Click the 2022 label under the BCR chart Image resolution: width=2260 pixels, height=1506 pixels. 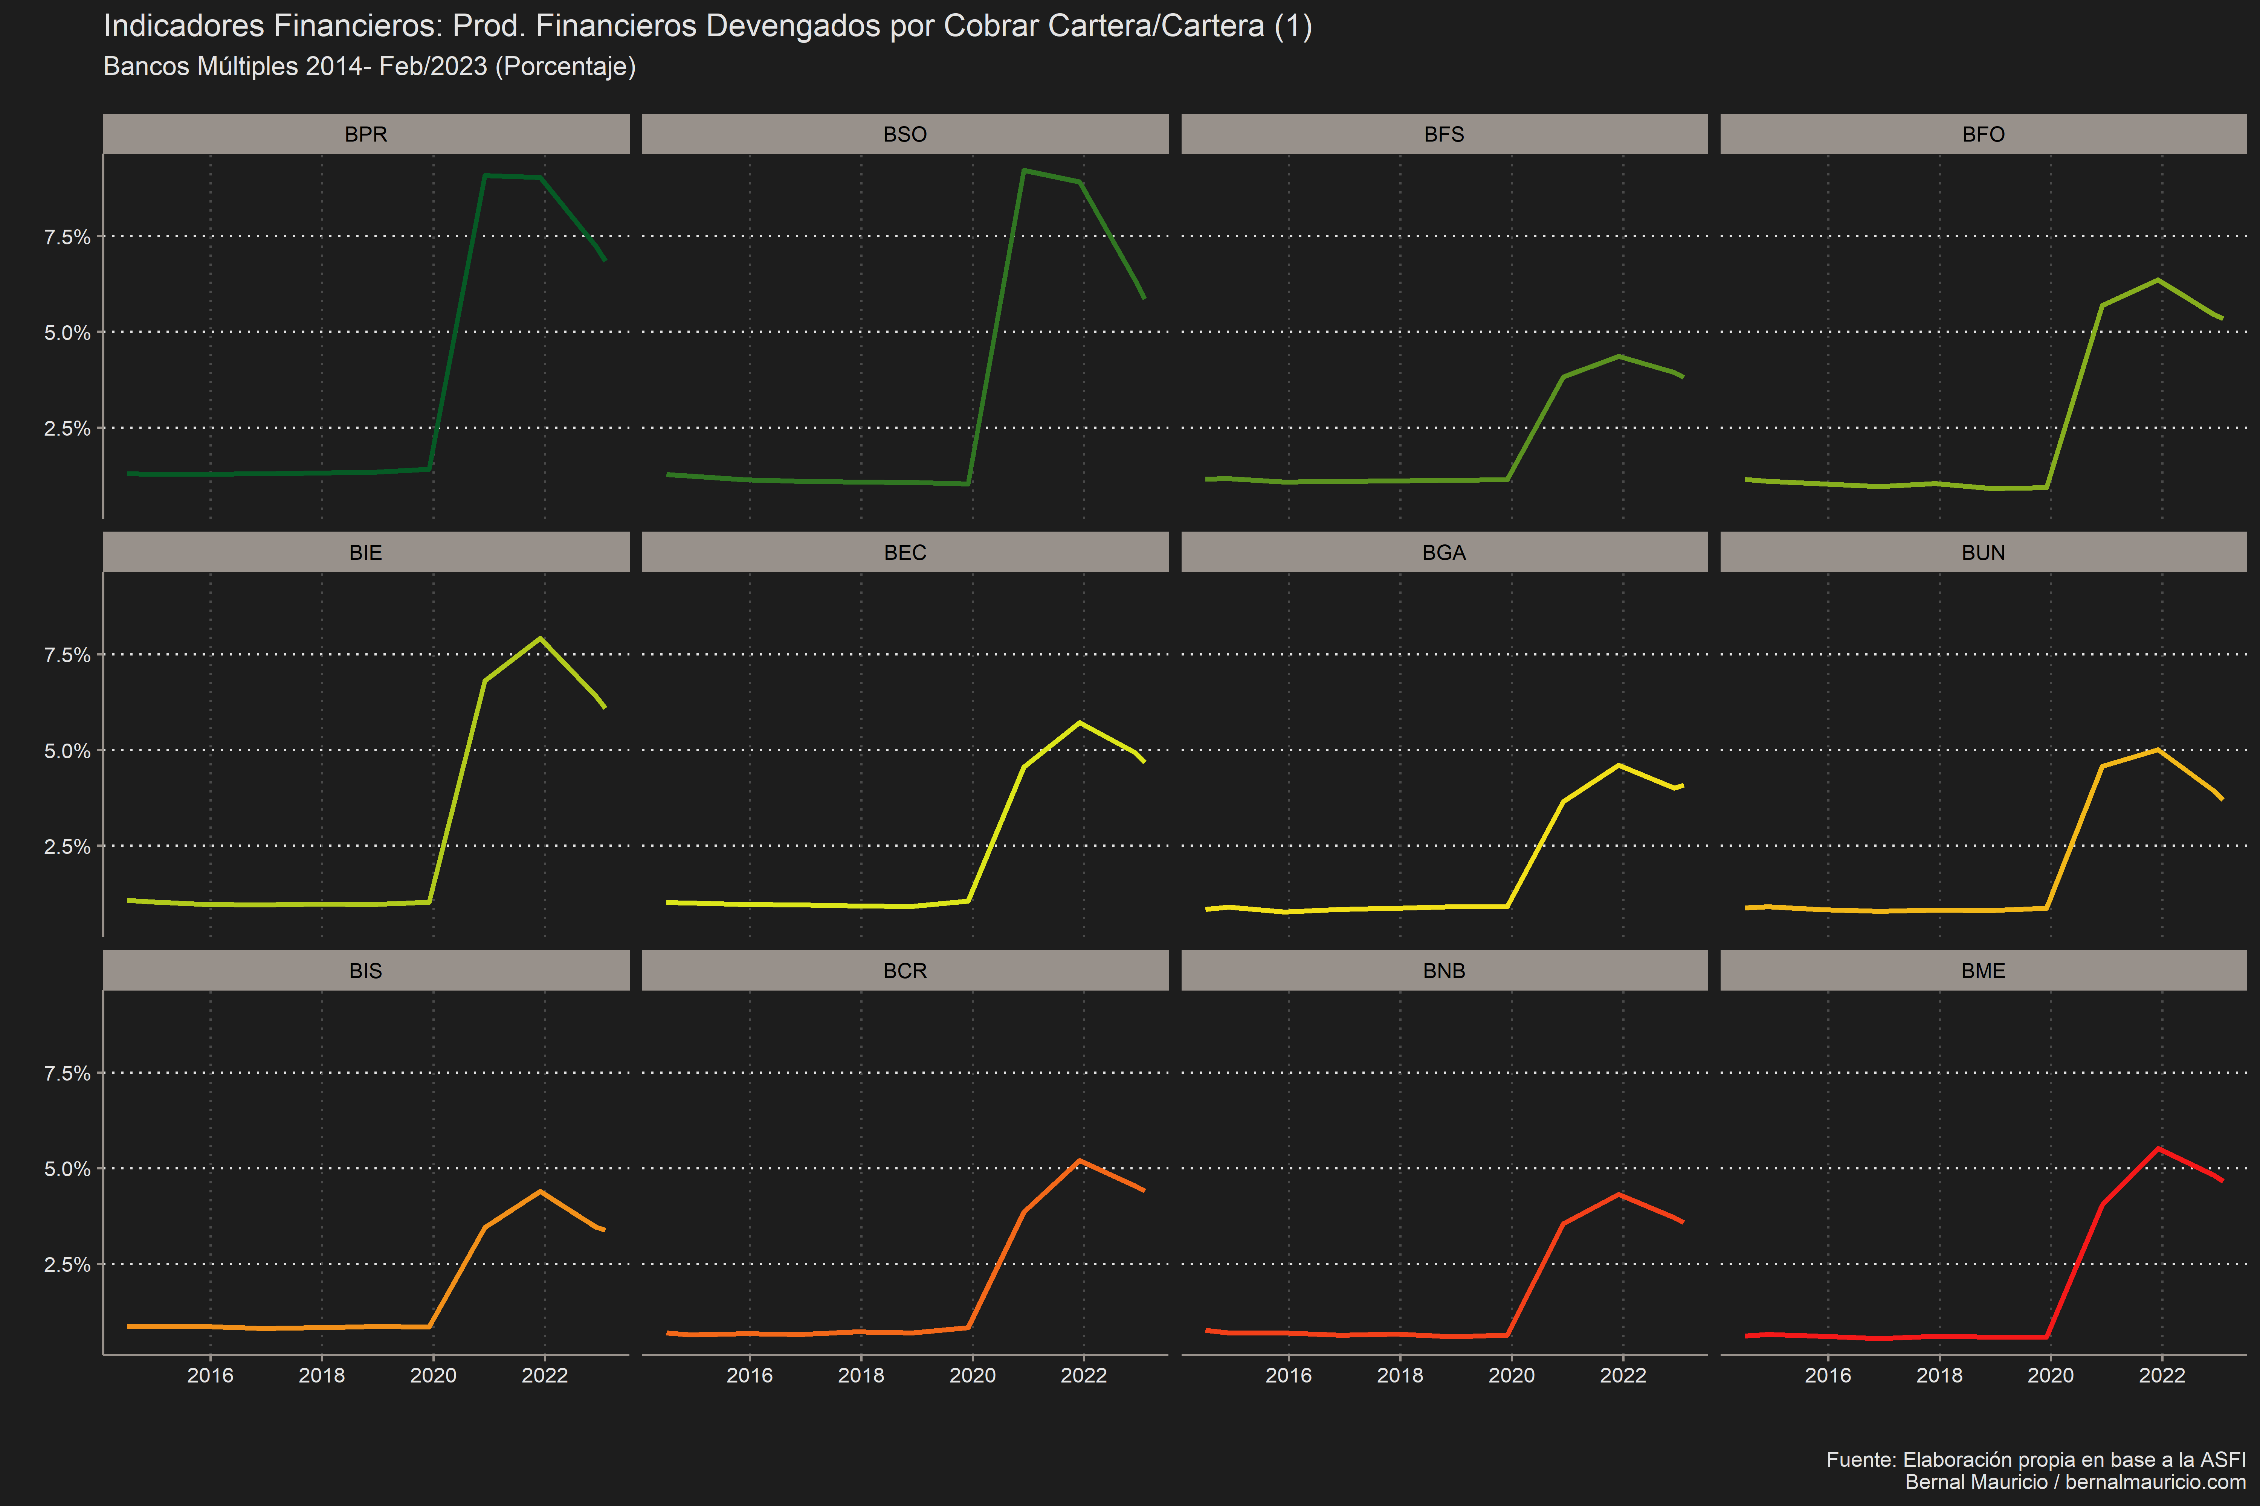pyautogui.click(x=1084, y=1375)
